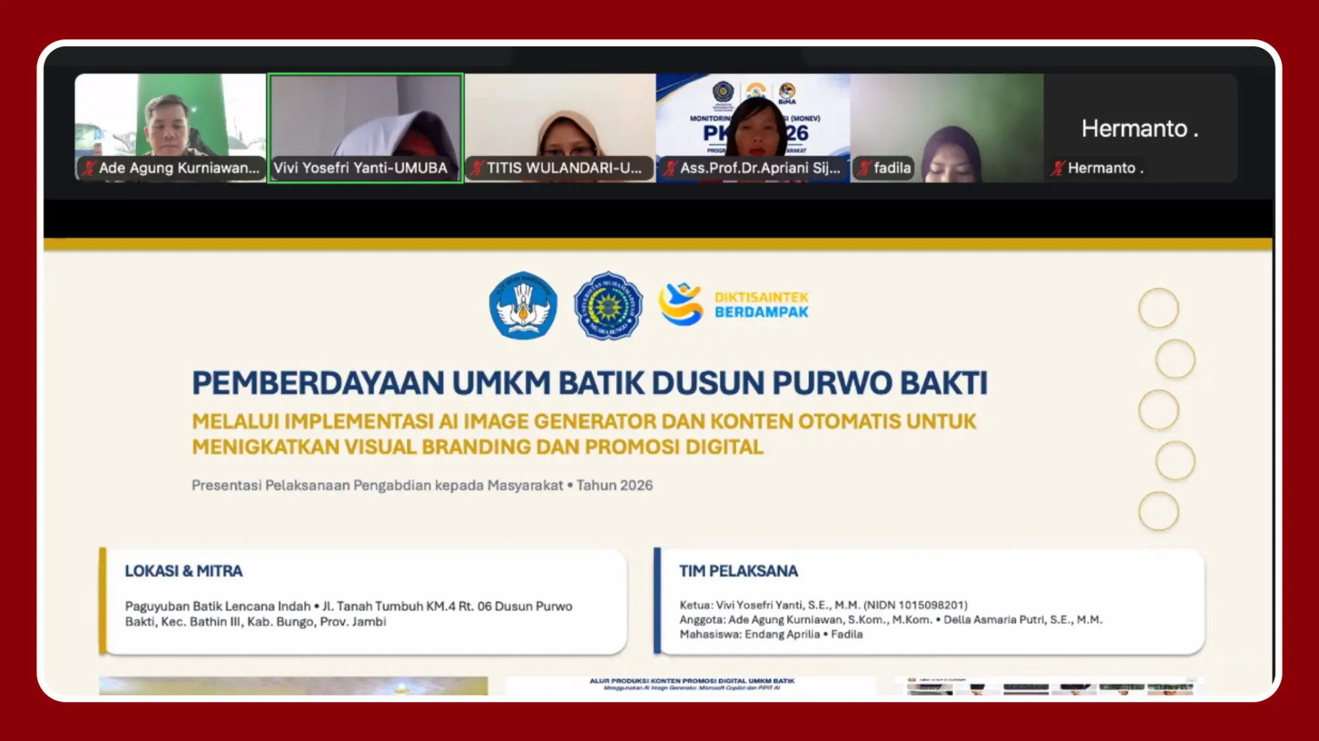
Task: Click the Anggota: Ade Agung Kurniawan line
Action: point(891,620)
